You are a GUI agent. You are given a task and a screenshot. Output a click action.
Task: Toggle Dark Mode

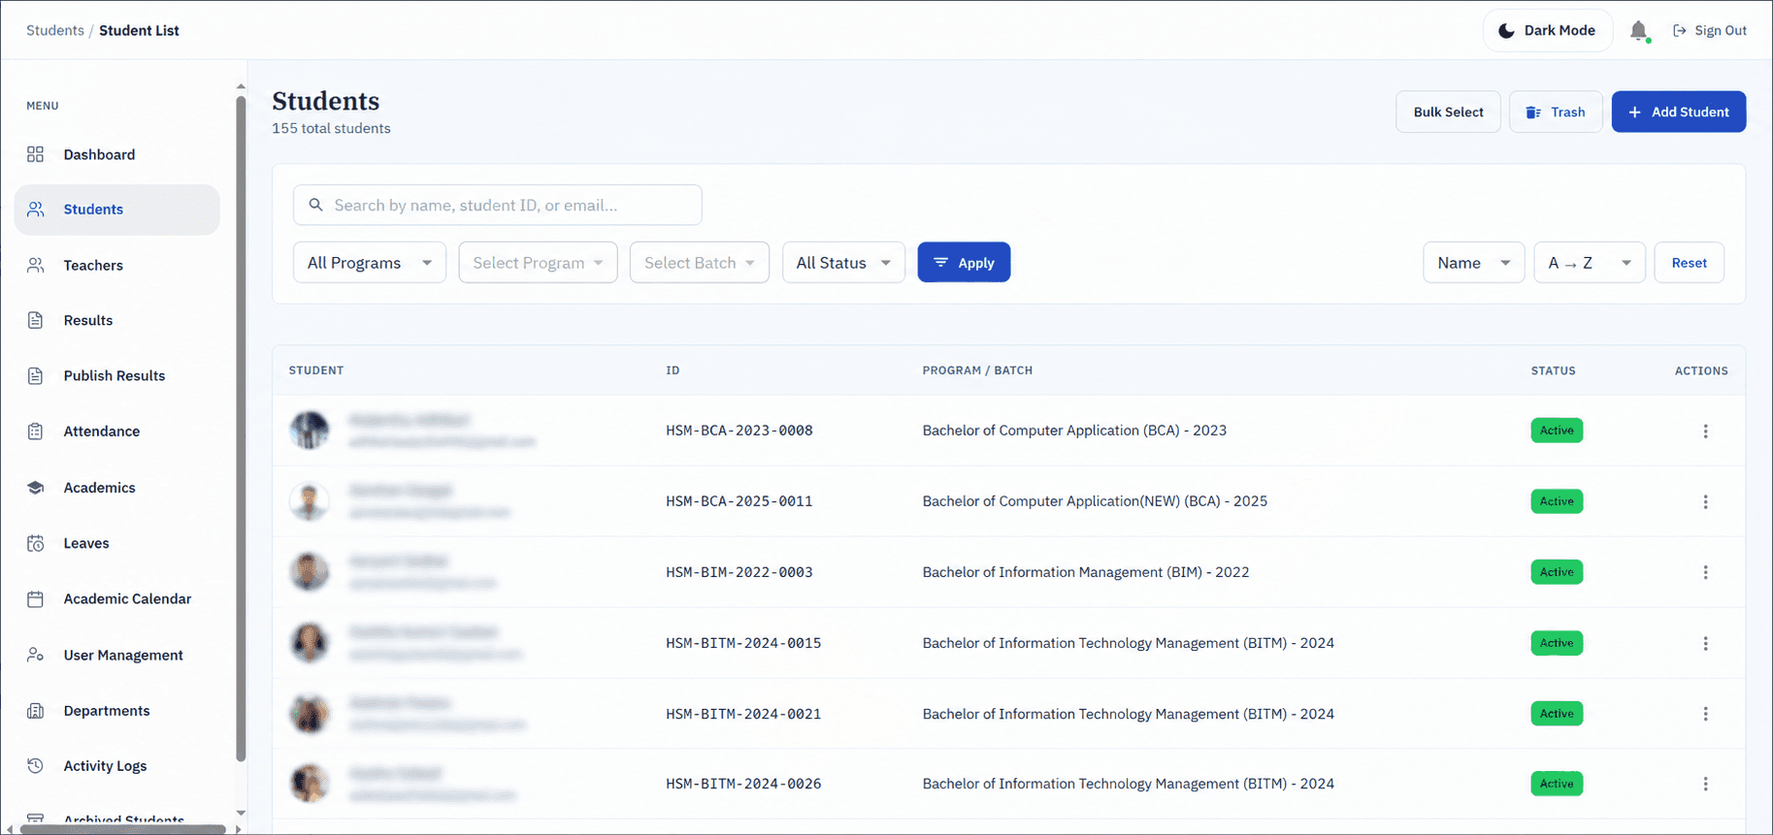tap(1547, 30)
